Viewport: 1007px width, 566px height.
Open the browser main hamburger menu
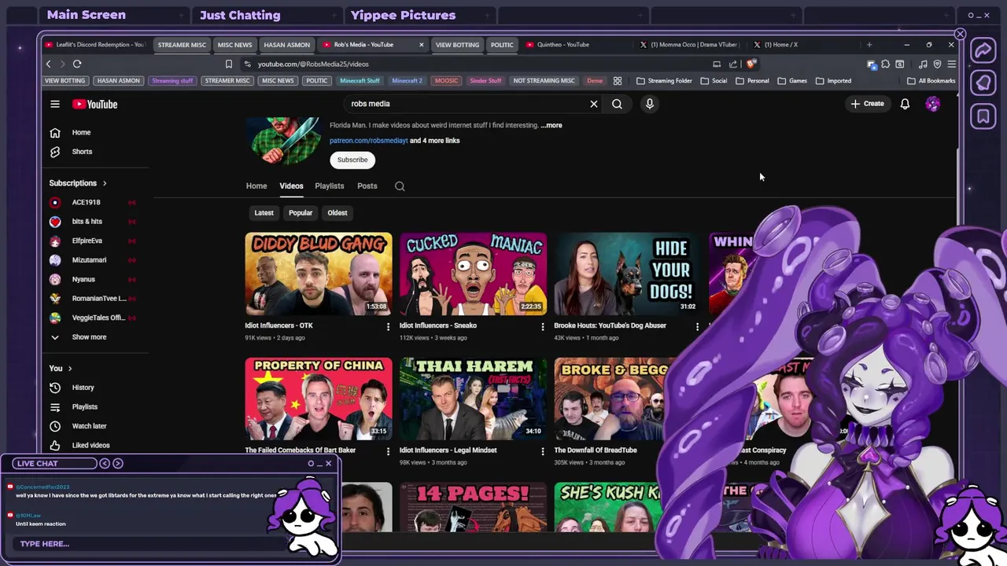pos(951,64)
